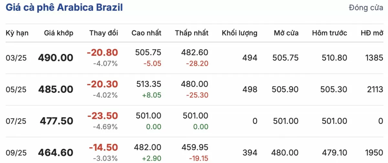This screenshot has height=163, width=388.
Task: Click the 09/25 contract term
Action: click(x=16, y=153)
